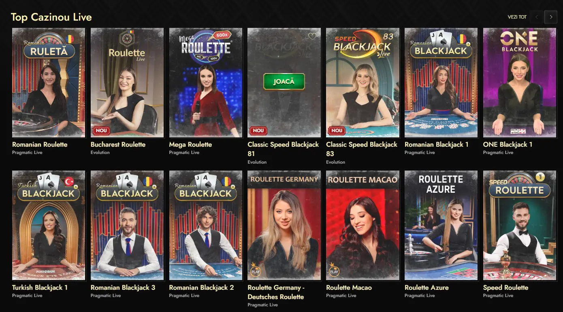Screen dimensions: 563x312
Task: Click the PLAY badge on Roulette Germany
Action: pos(255,270)
